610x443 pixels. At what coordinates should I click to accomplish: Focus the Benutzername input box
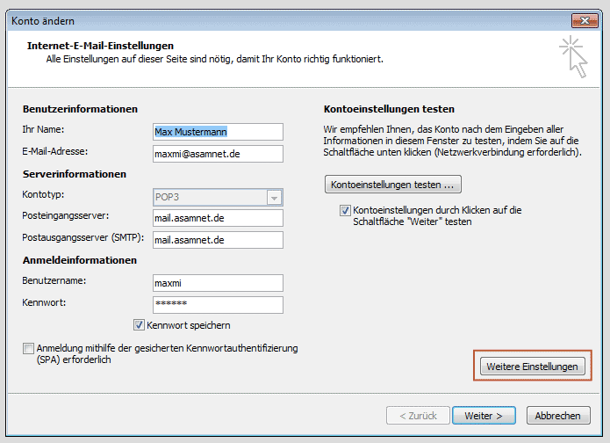pyautogui.click(x=218, y=283)
